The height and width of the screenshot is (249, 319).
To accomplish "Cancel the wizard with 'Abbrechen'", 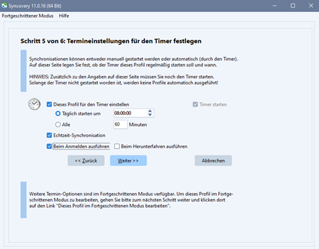I will 213,160.
